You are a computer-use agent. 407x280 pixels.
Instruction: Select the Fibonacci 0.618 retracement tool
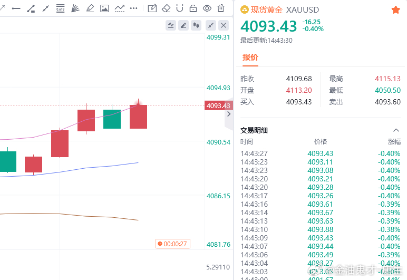pyautogui.click(x=60, y=8)
